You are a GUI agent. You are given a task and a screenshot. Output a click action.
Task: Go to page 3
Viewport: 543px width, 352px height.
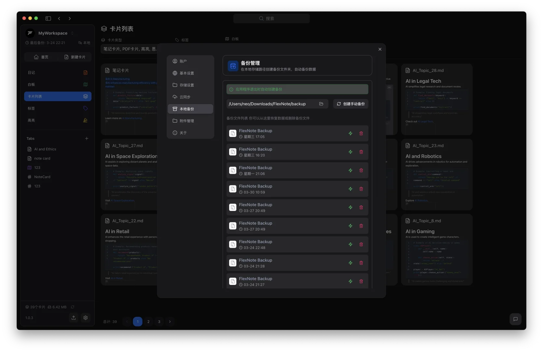point(159,322)
